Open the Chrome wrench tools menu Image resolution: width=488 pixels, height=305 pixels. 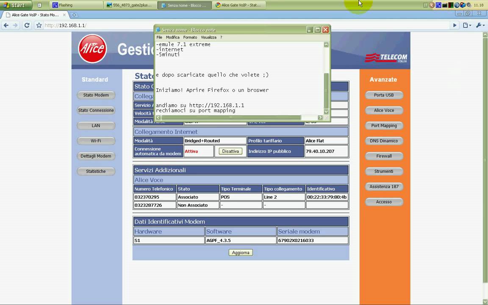coord(480,25)
